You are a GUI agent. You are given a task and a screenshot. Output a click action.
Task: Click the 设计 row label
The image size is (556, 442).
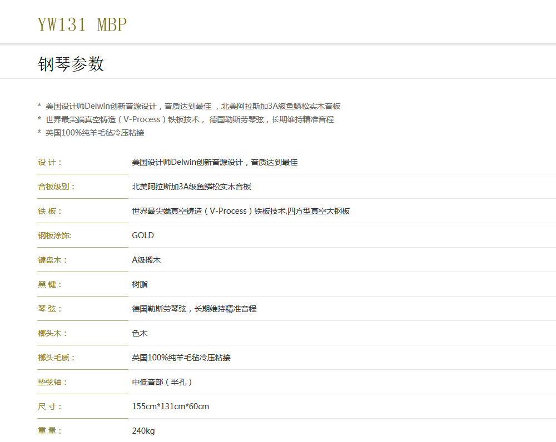[49, 162]
